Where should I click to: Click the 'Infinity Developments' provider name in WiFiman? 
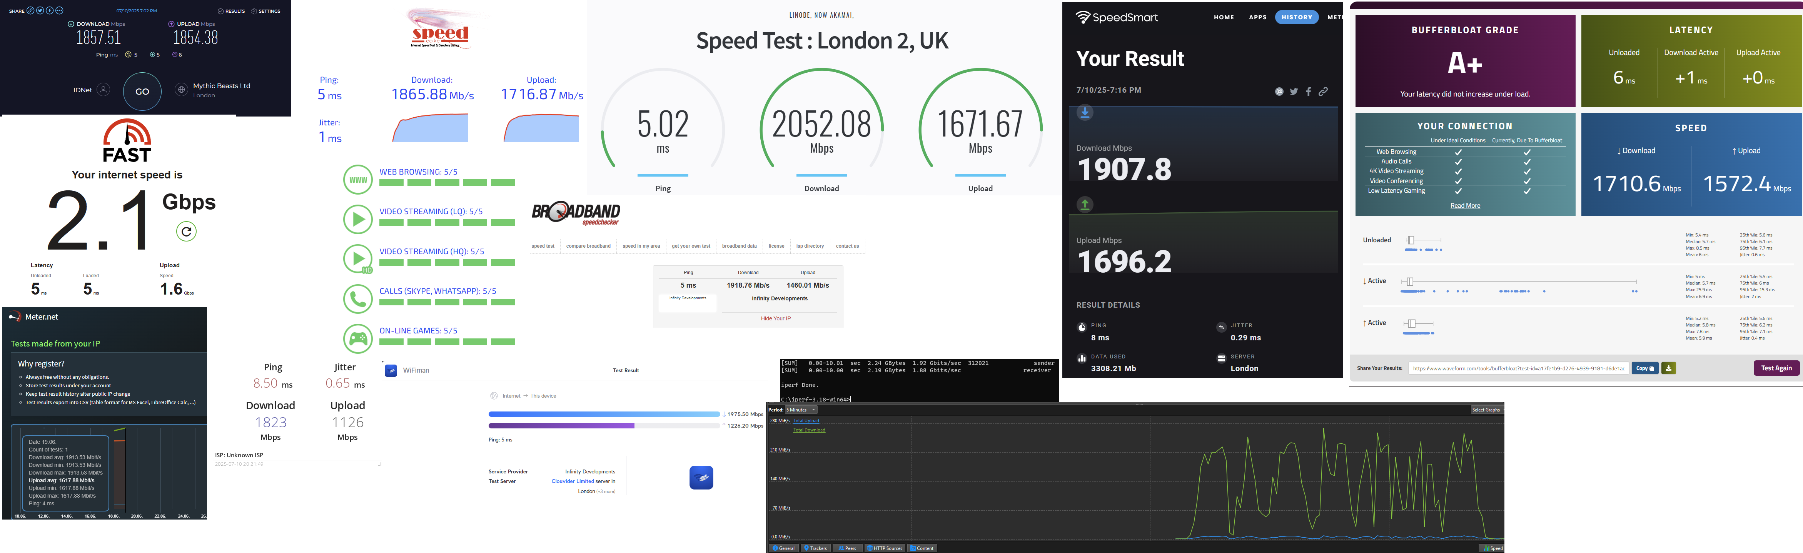tap(590, 472)
